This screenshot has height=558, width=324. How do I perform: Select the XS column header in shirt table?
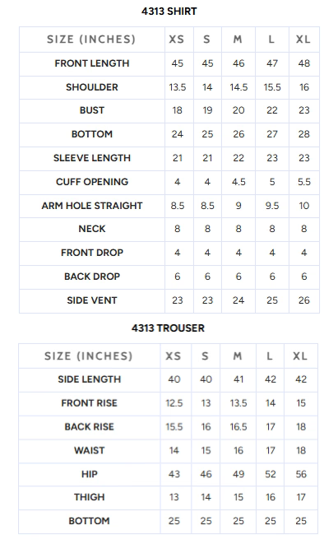click(x=177, y=40)
